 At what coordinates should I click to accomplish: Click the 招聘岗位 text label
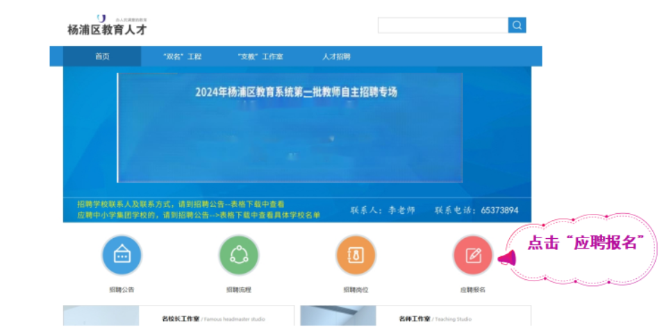pyautogui.click(x=356, y=290)
